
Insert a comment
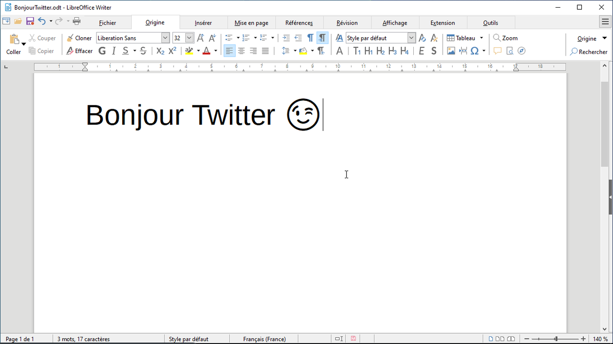[498, 51]
